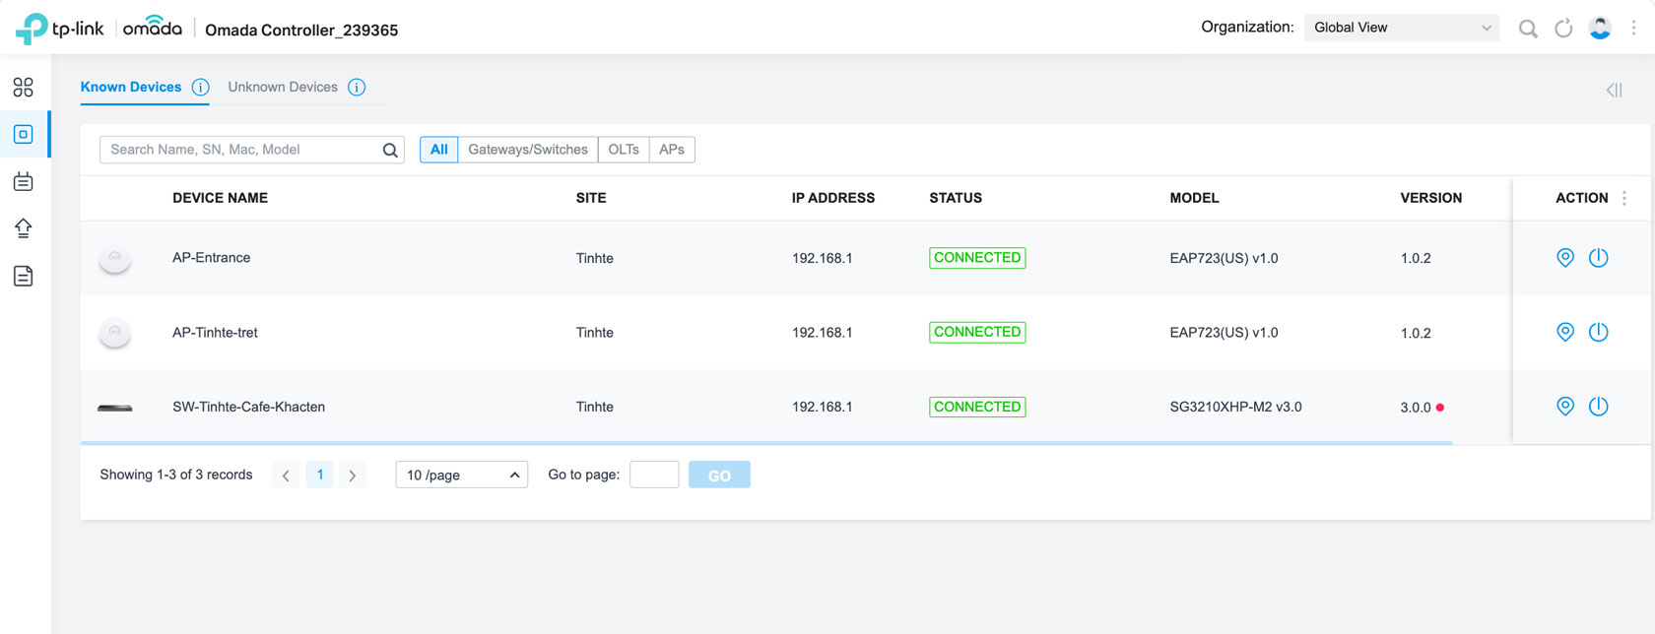
Task: Click the switch thumbnail for SW-Tinhte-Cafe-Khacten
Action: [115, 408]
